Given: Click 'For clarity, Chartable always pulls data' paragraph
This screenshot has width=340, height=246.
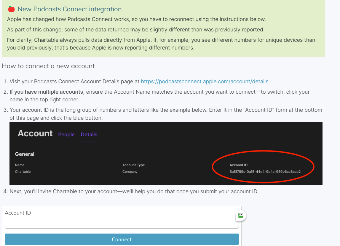Looking at the screenshot, I should (161, 44).
